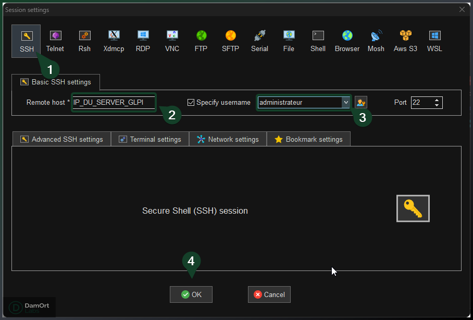Select the Telnet session type
The height and width of the screenshot is (320, 473).
pyautogui.click(x=55, y=41)
